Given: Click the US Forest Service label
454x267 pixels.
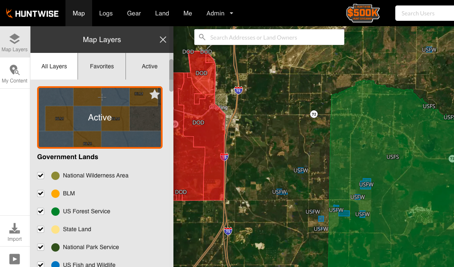Looking at the screenshot, I should point(87,212).
